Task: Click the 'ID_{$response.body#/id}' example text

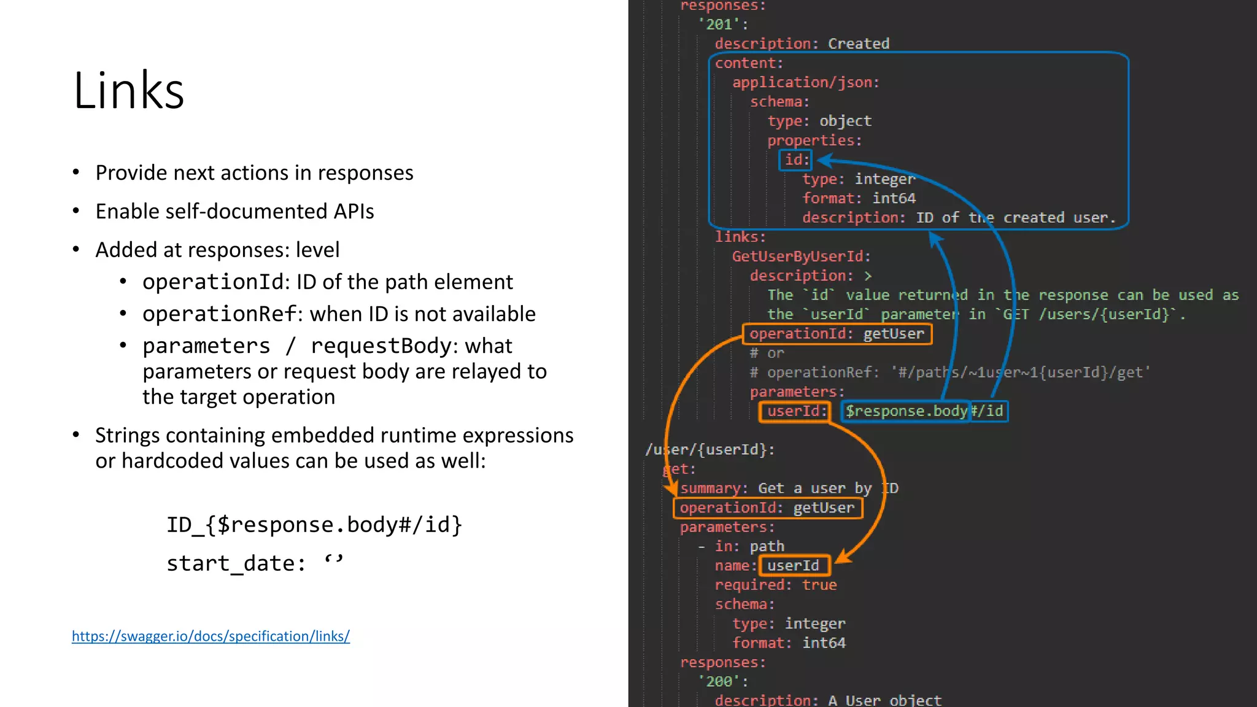Action: click(x=314, y=525)
